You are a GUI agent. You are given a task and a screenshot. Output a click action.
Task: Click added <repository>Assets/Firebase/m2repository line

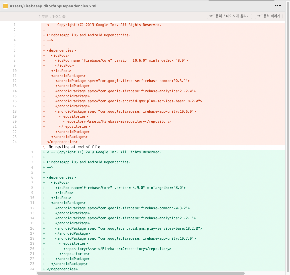[163, 249]
